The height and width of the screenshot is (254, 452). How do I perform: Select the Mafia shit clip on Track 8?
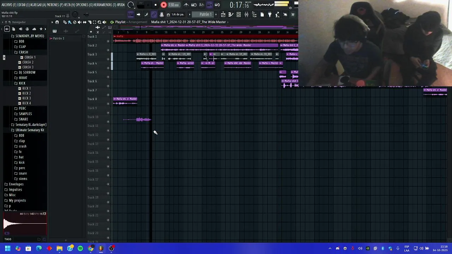(x=125, y=101)
